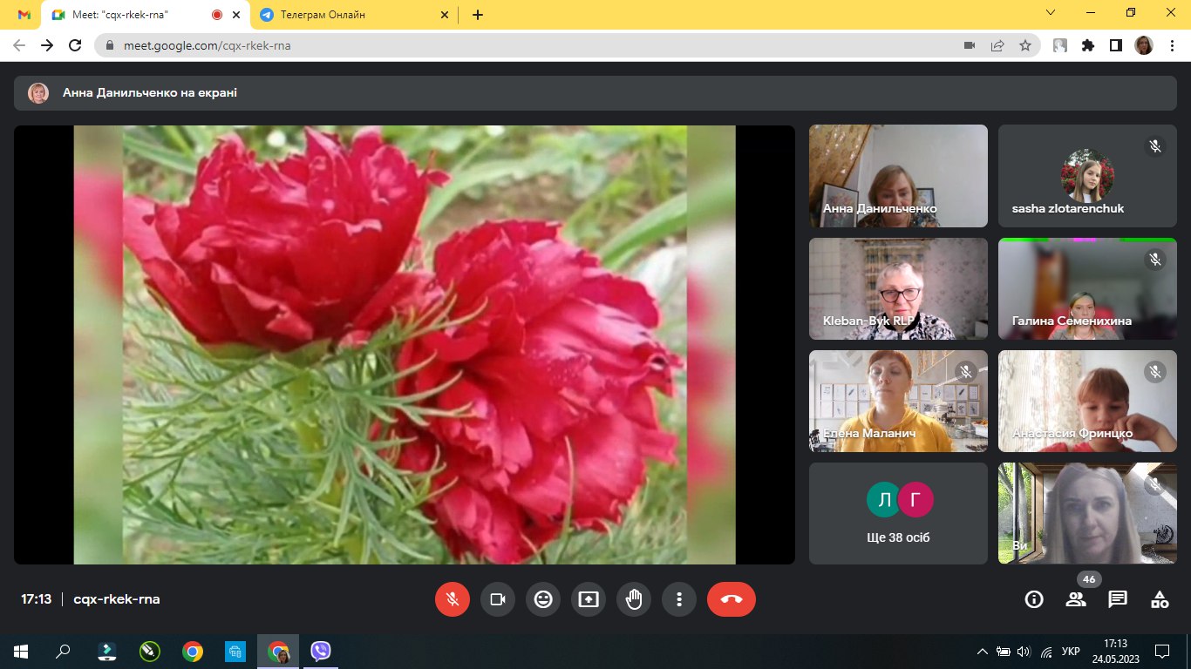Select Елена Маланич video tile

(898, 401)
